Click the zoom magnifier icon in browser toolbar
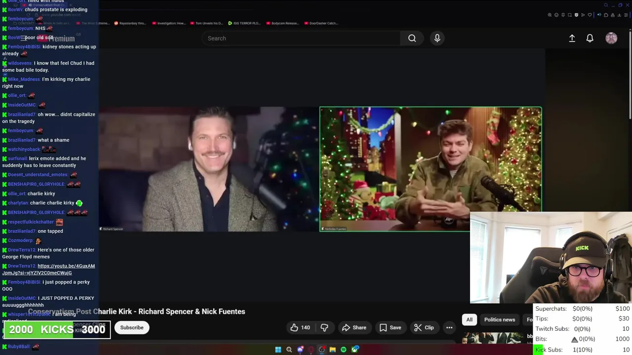The image size is (632, 355). tap(550, 15)
